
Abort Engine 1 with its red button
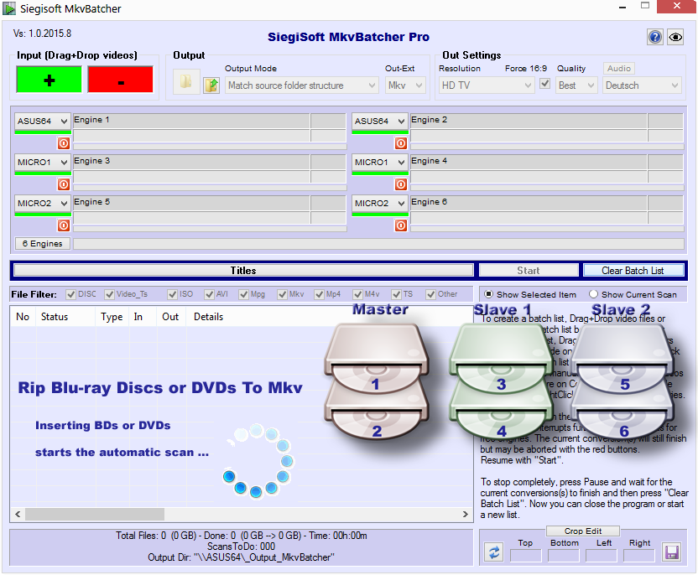[x=64, y=143]
